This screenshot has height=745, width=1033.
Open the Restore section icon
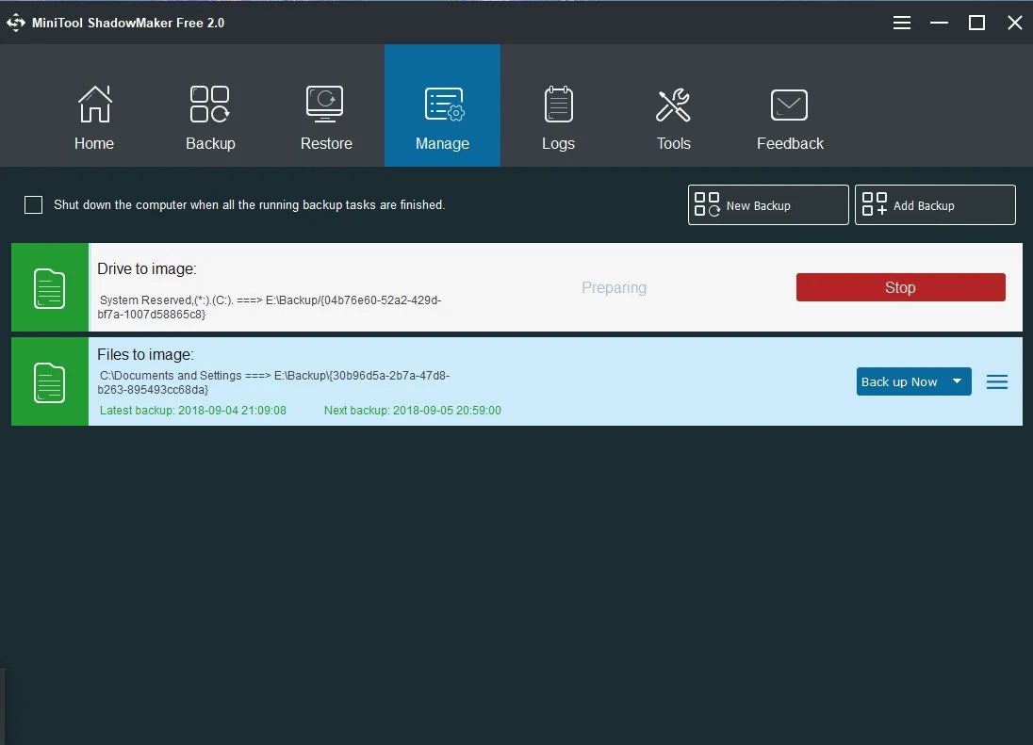(x=325, y=104)
